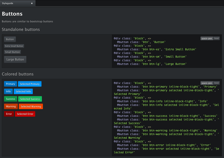Click the orange Warning button
Viewport: 224px width, 158px height.
[11, 106]
